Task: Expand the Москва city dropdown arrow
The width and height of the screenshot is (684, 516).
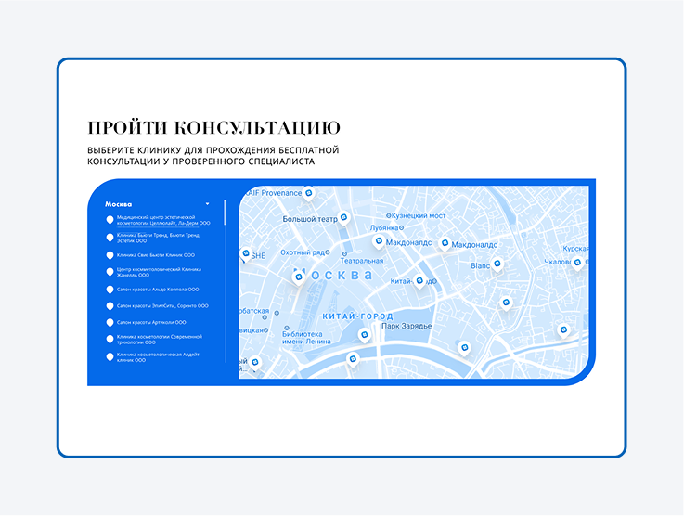Action: 208,203
